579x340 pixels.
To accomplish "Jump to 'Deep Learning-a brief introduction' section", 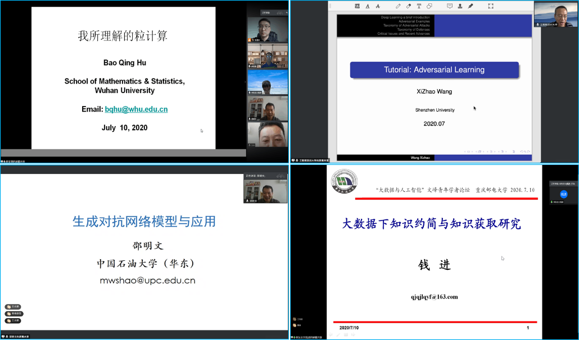I will (405, 17).
